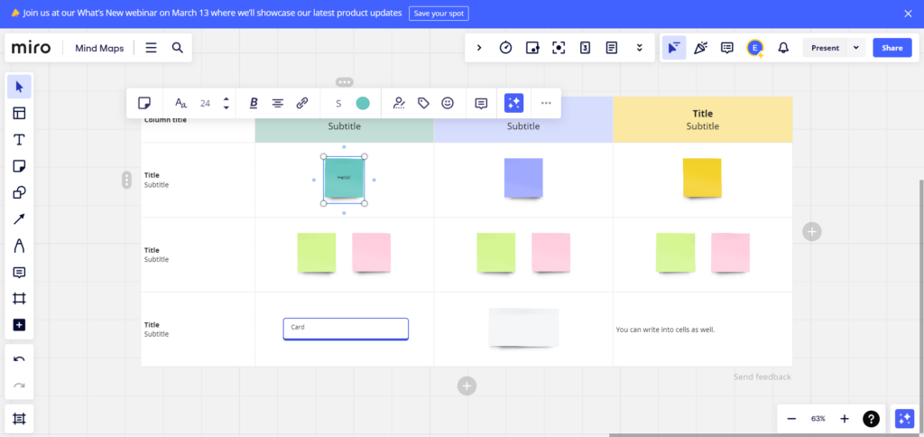The image size is (924, 437).
Task: Toggle collaborators' cursors visibility
Action: [673, 48]
